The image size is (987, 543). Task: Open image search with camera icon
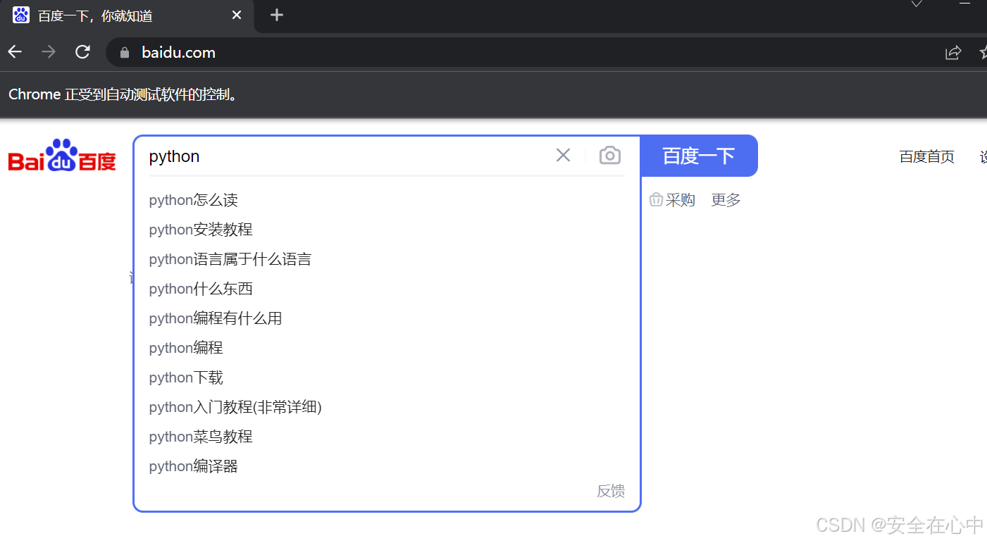click(610, 156)
